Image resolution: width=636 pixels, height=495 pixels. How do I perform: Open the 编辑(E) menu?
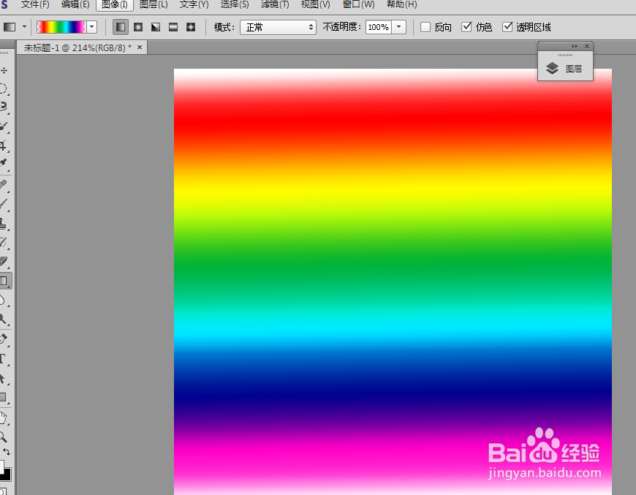pyautogui.click(x=75, y=4)
